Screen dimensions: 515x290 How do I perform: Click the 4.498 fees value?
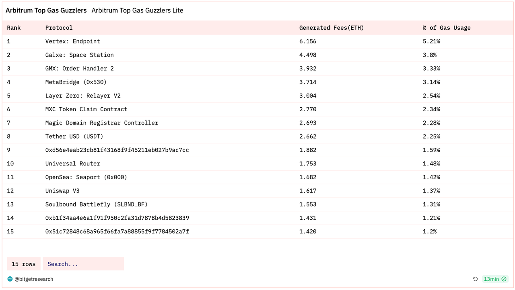[308, 55]
